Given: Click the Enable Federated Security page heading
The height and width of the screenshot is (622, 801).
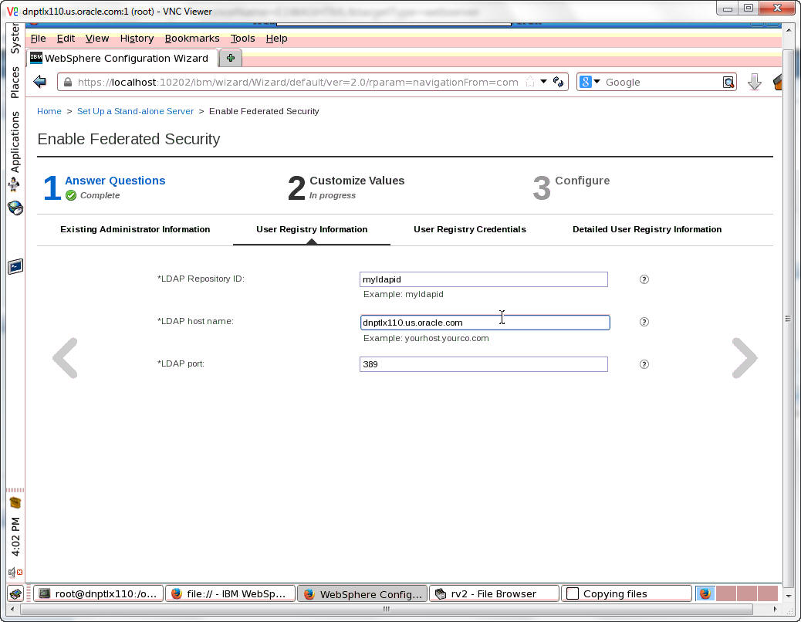Looking at the screenshot, I should pos(129,139).
